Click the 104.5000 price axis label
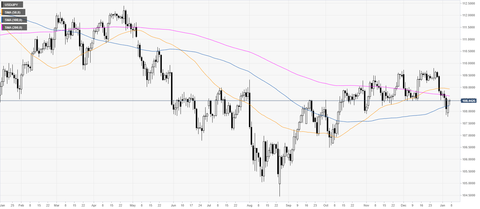 (x=469, y=195)
